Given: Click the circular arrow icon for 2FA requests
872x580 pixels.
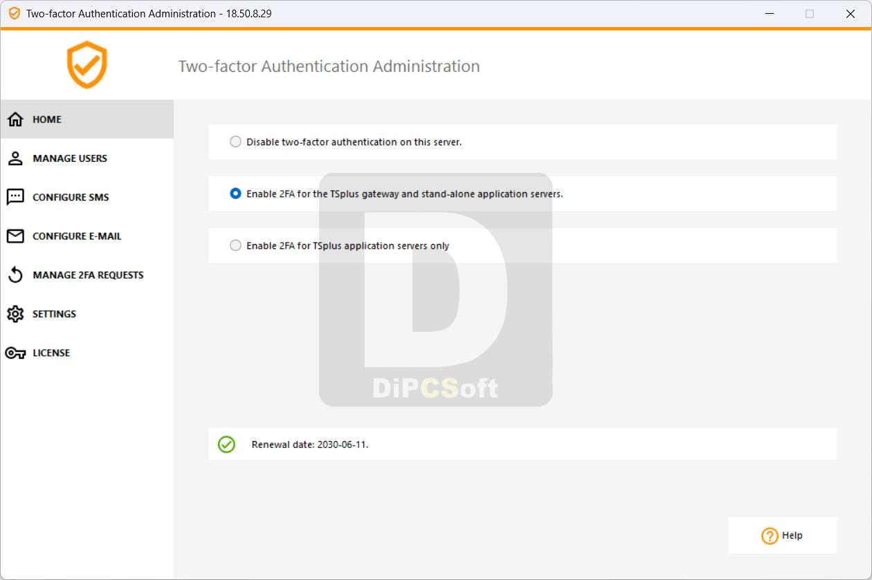Looking at the screenshot, I should (x=15, y=275).
